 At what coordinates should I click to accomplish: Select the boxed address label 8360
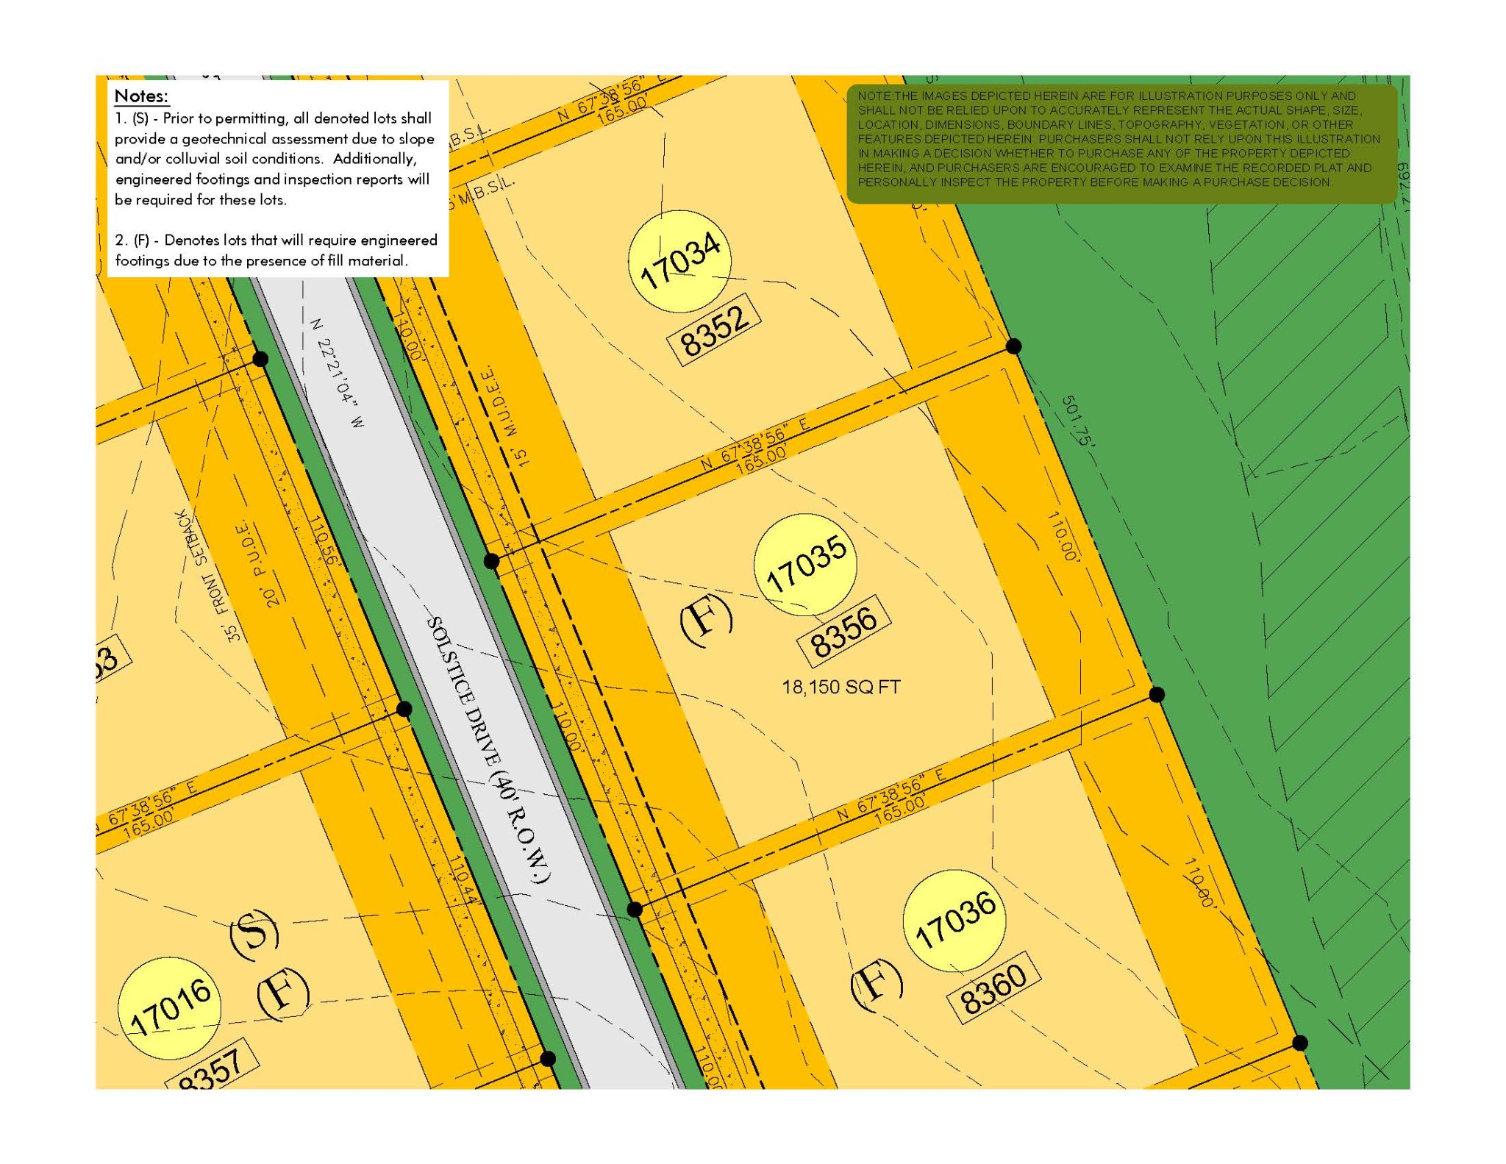tap(993, 988)
